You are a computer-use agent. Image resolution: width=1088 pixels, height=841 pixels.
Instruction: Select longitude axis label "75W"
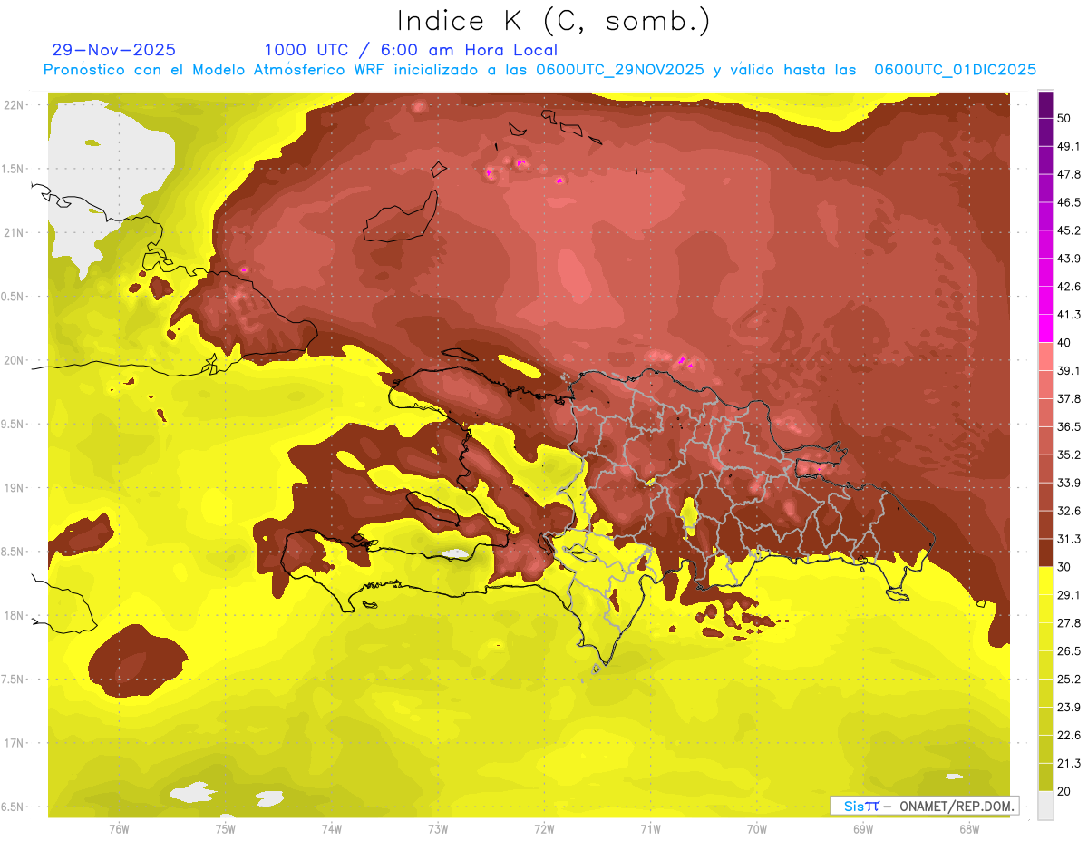tap(225, 829)
